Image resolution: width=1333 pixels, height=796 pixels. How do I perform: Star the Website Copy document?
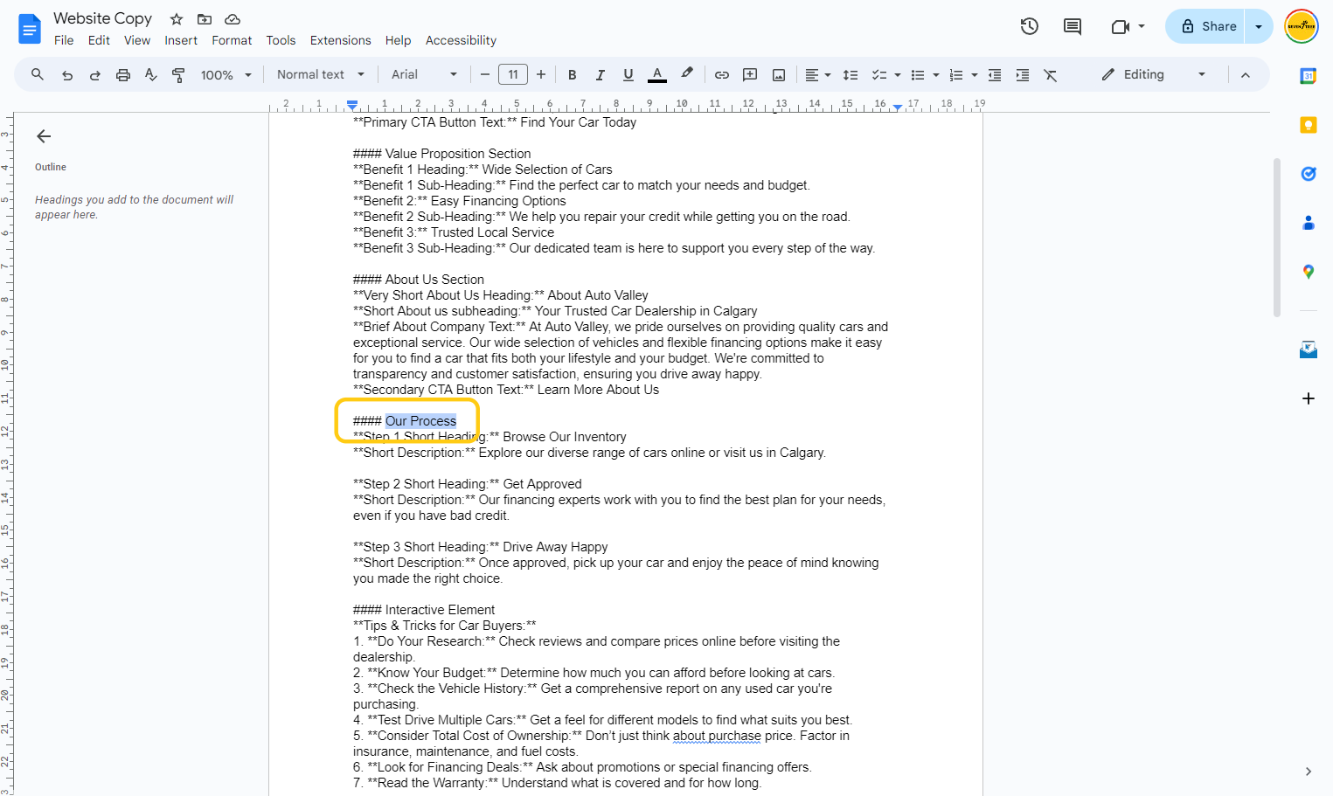[177, 19]
